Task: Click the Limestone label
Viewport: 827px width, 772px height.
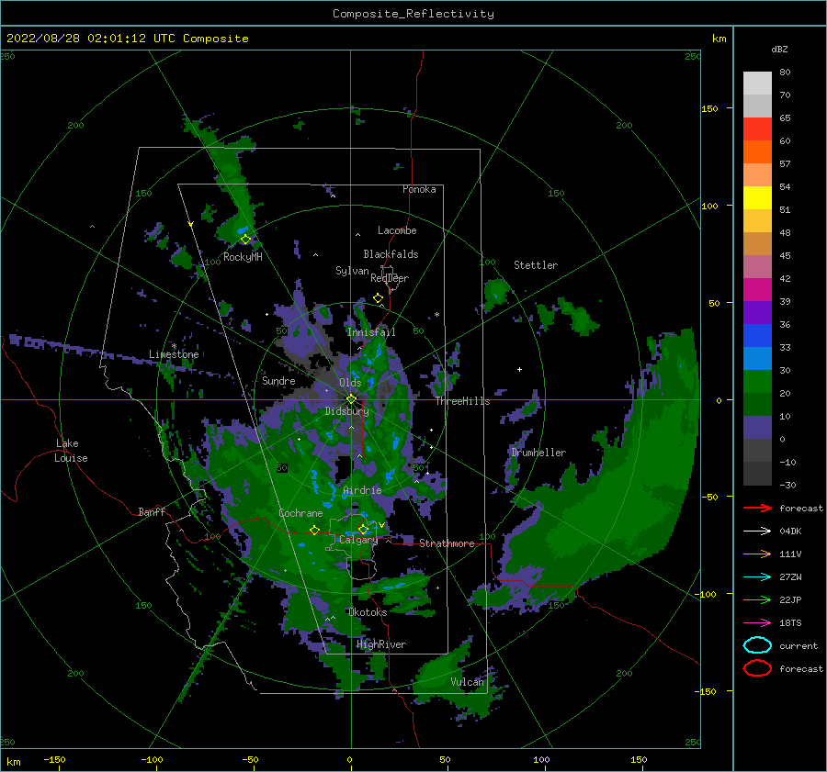Action: 174,354
